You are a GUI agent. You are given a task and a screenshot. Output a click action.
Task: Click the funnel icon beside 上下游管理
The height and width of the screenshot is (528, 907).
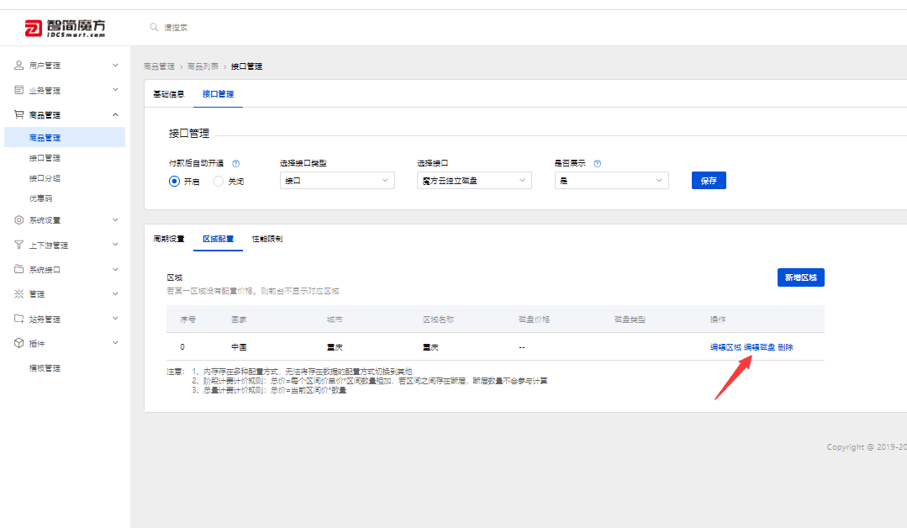19,245
